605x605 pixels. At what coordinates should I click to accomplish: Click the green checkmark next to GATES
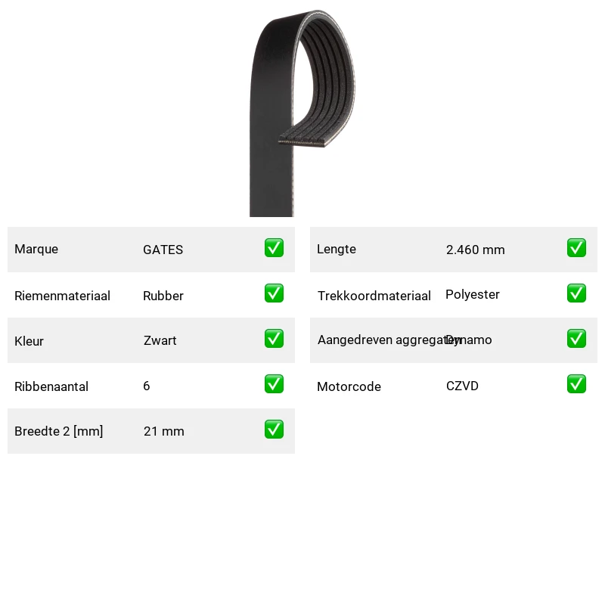pos(274,248)
